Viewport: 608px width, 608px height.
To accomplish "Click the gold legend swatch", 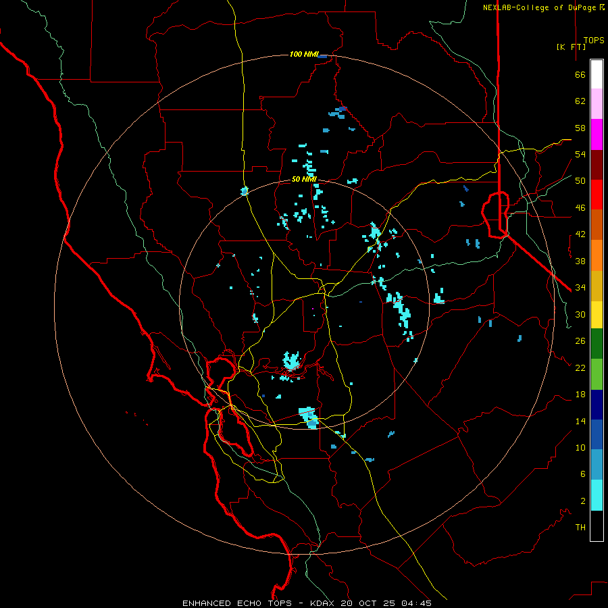I will tap(597, 286).
